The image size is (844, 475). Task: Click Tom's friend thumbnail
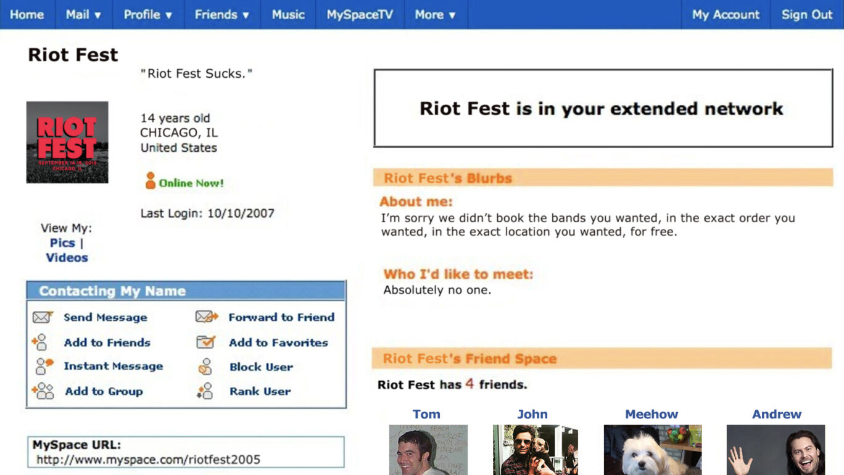[426, 450]
